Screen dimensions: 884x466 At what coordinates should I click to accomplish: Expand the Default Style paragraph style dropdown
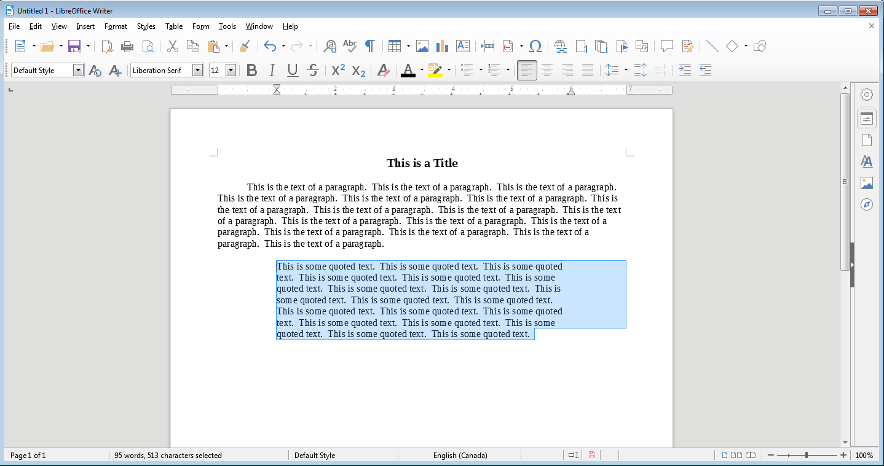pyautogui.click(x=78, y=70)
